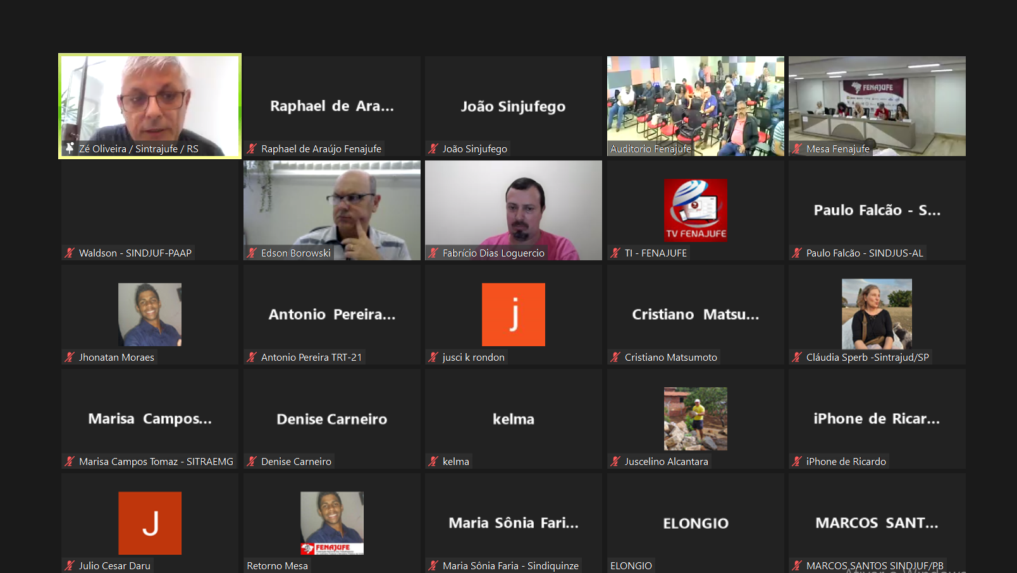Viewport: 1017px width, 573px height.
Task: Click Julio Cesar Daru's red J avatar
Action: click(x=150, y=523)
